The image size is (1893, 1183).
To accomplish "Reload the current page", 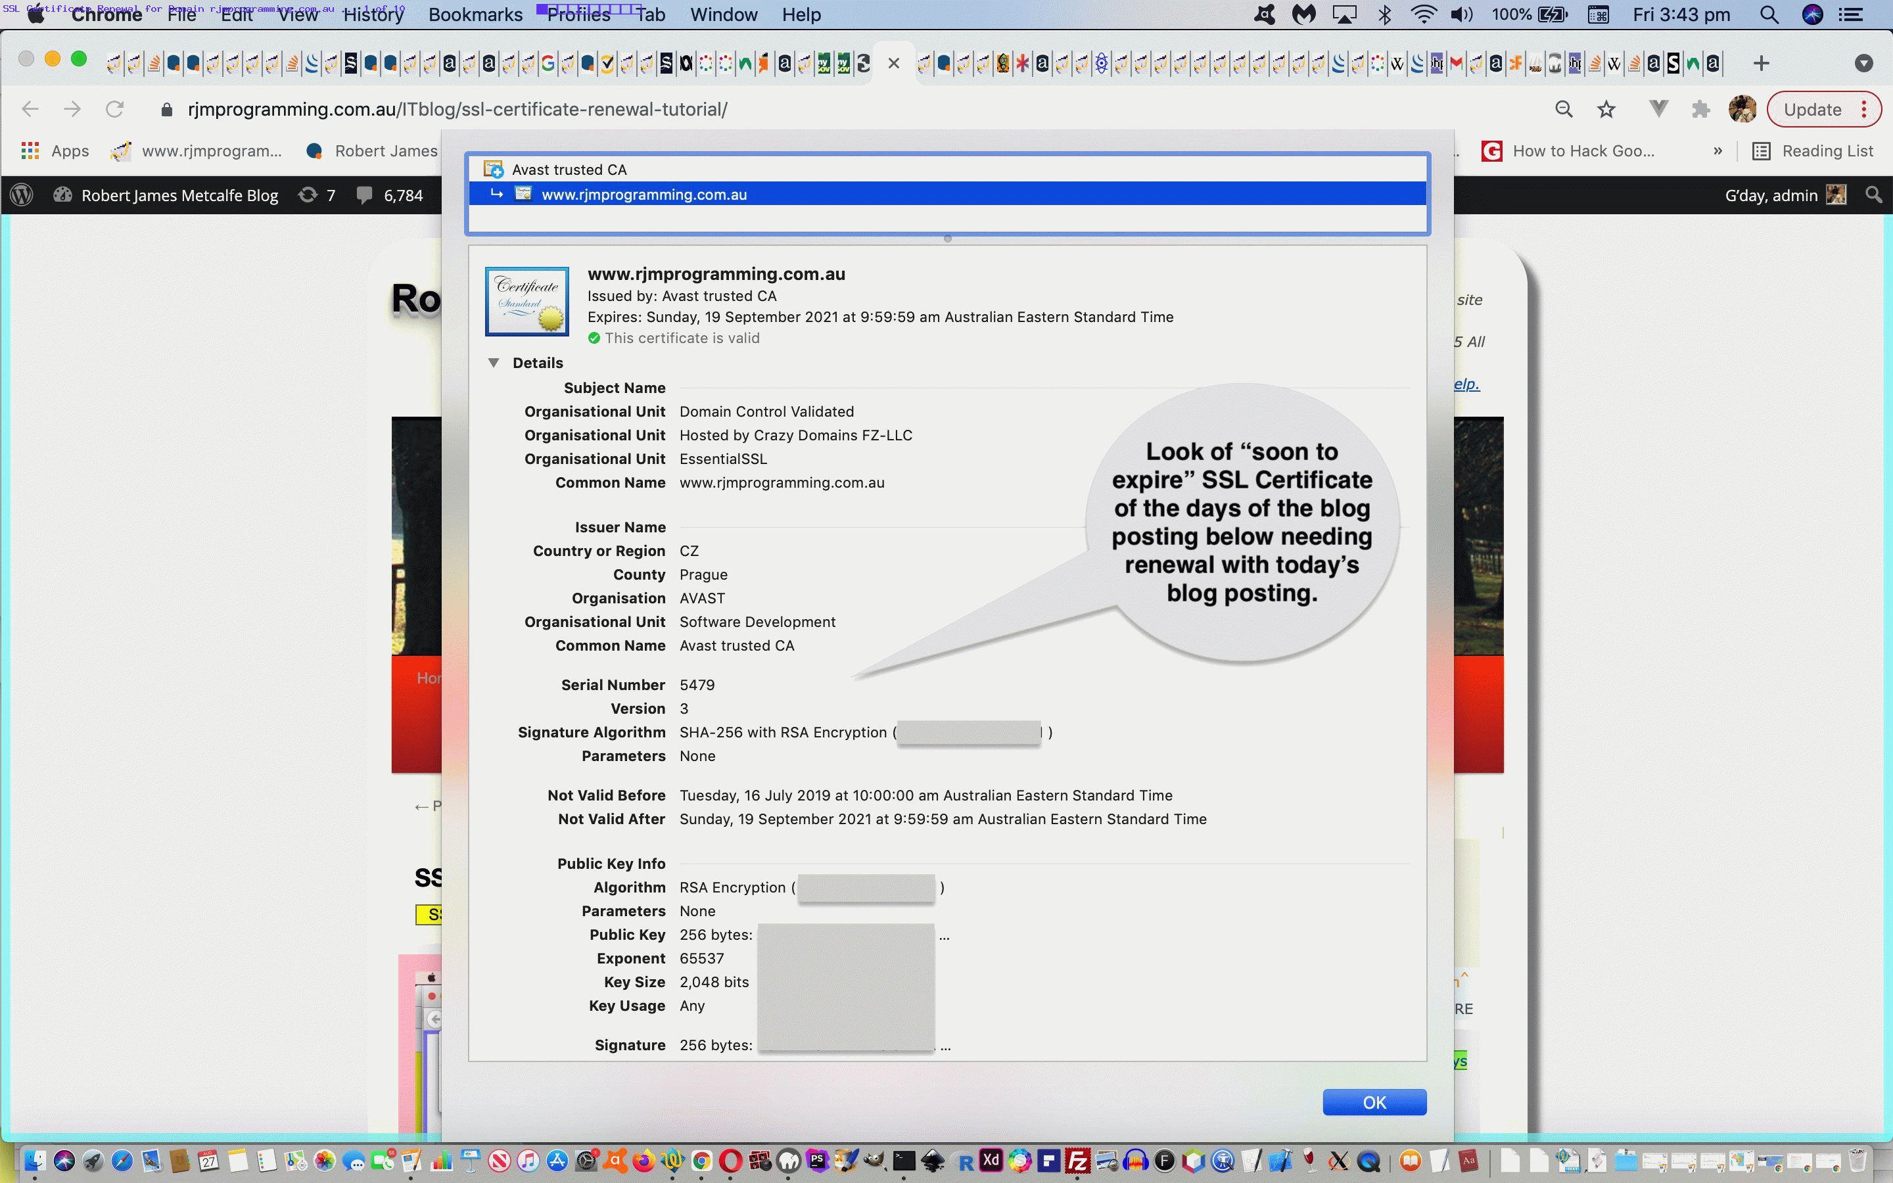I will 114,108.
